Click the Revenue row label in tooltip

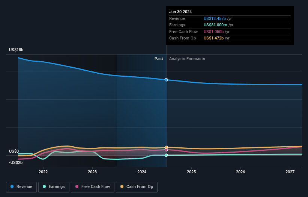pos(177,18)
